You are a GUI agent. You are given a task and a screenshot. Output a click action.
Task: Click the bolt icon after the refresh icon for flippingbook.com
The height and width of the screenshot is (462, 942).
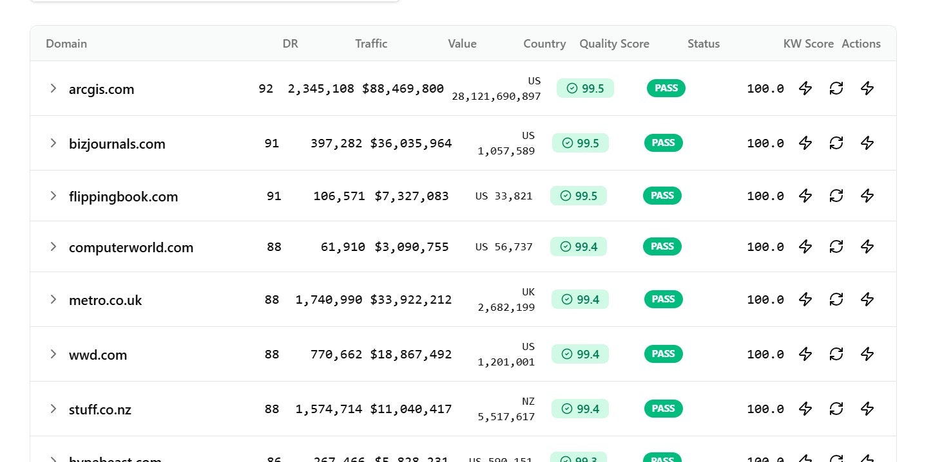[867, 195]
